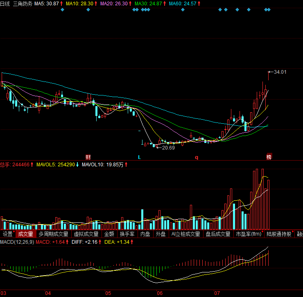Select the 成交量 indicator tab
Screen dimensions: 303x297
pos(25,234)
